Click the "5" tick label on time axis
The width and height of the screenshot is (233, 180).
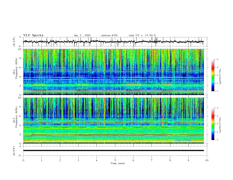point(115,160)
